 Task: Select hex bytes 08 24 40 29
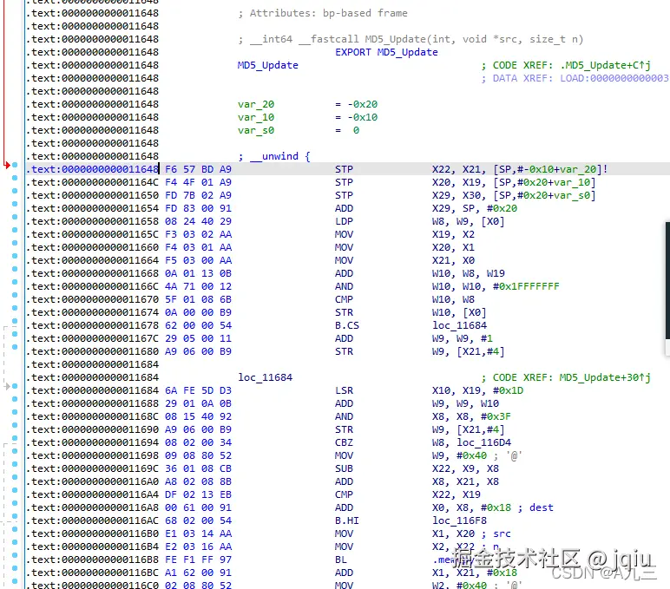pos(198,221)
